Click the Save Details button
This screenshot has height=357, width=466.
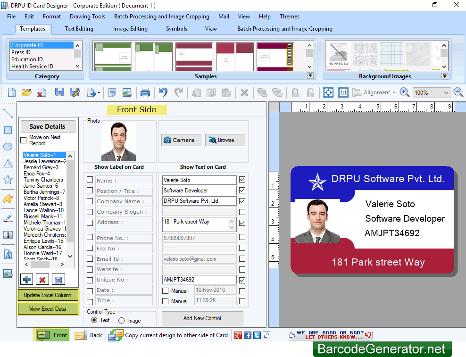(48, 126)
